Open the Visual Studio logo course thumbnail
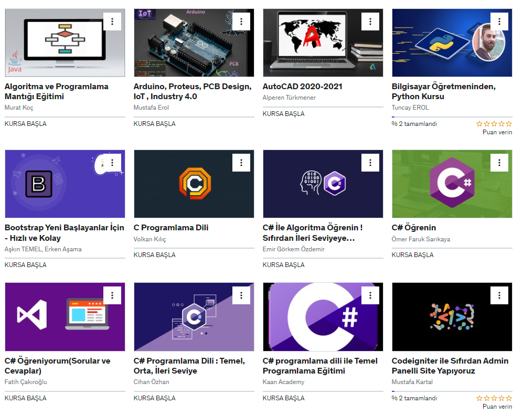The height and width of the screenshot is (415, 523). pyautogui.click(x=65, y=317)
